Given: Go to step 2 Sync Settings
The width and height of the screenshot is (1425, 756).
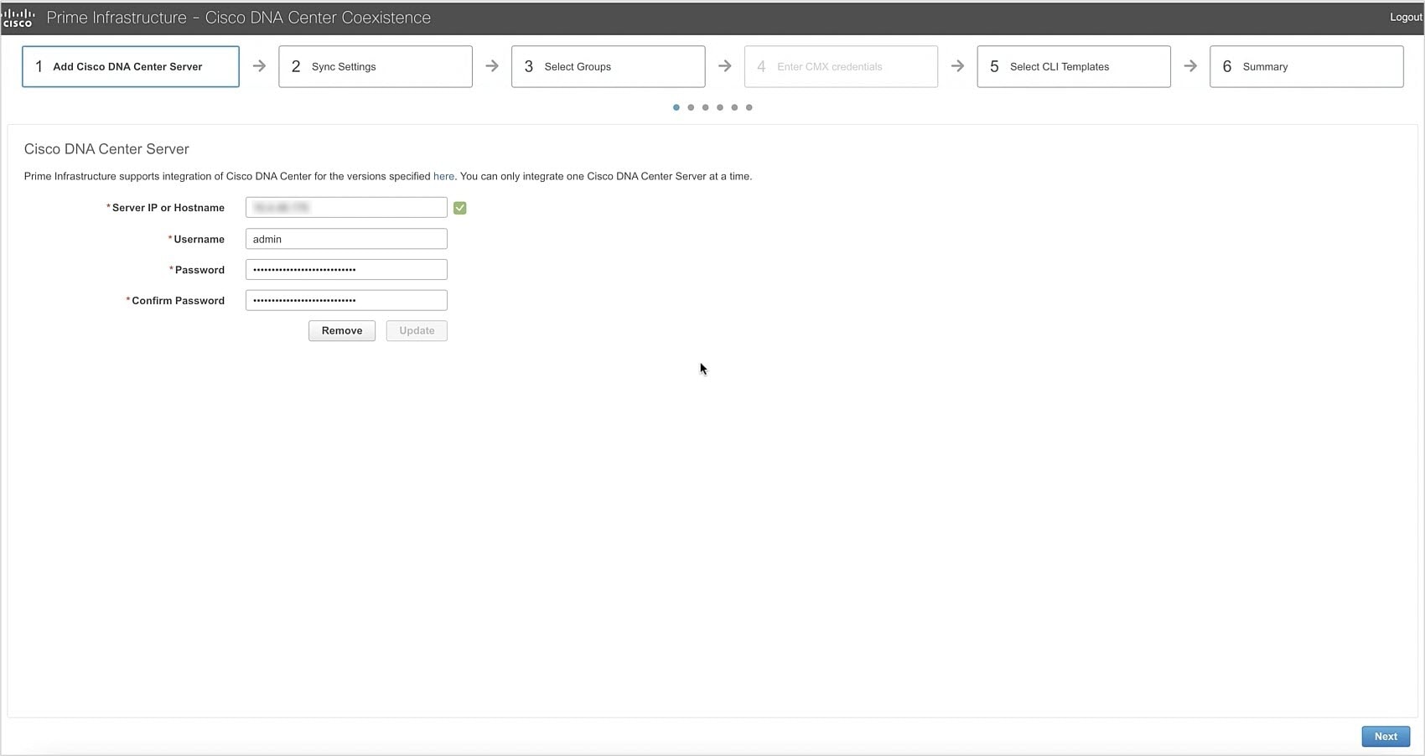Looking at the screenshot, I should (376, 66).
